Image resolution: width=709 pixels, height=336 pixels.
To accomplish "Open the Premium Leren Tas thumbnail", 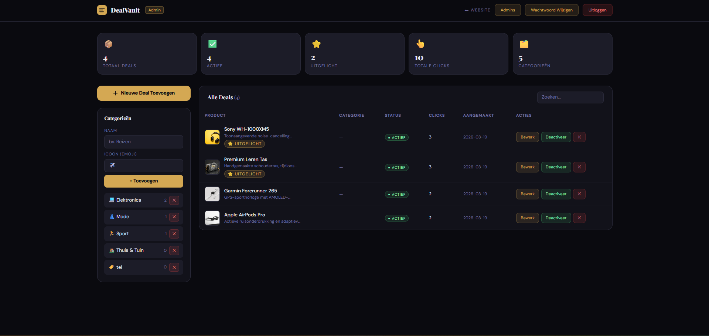I will click(212, 167).
